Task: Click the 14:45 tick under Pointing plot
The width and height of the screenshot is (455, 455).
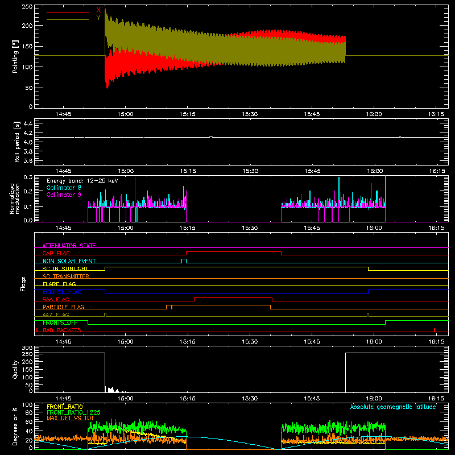Action: pos(63,114)
